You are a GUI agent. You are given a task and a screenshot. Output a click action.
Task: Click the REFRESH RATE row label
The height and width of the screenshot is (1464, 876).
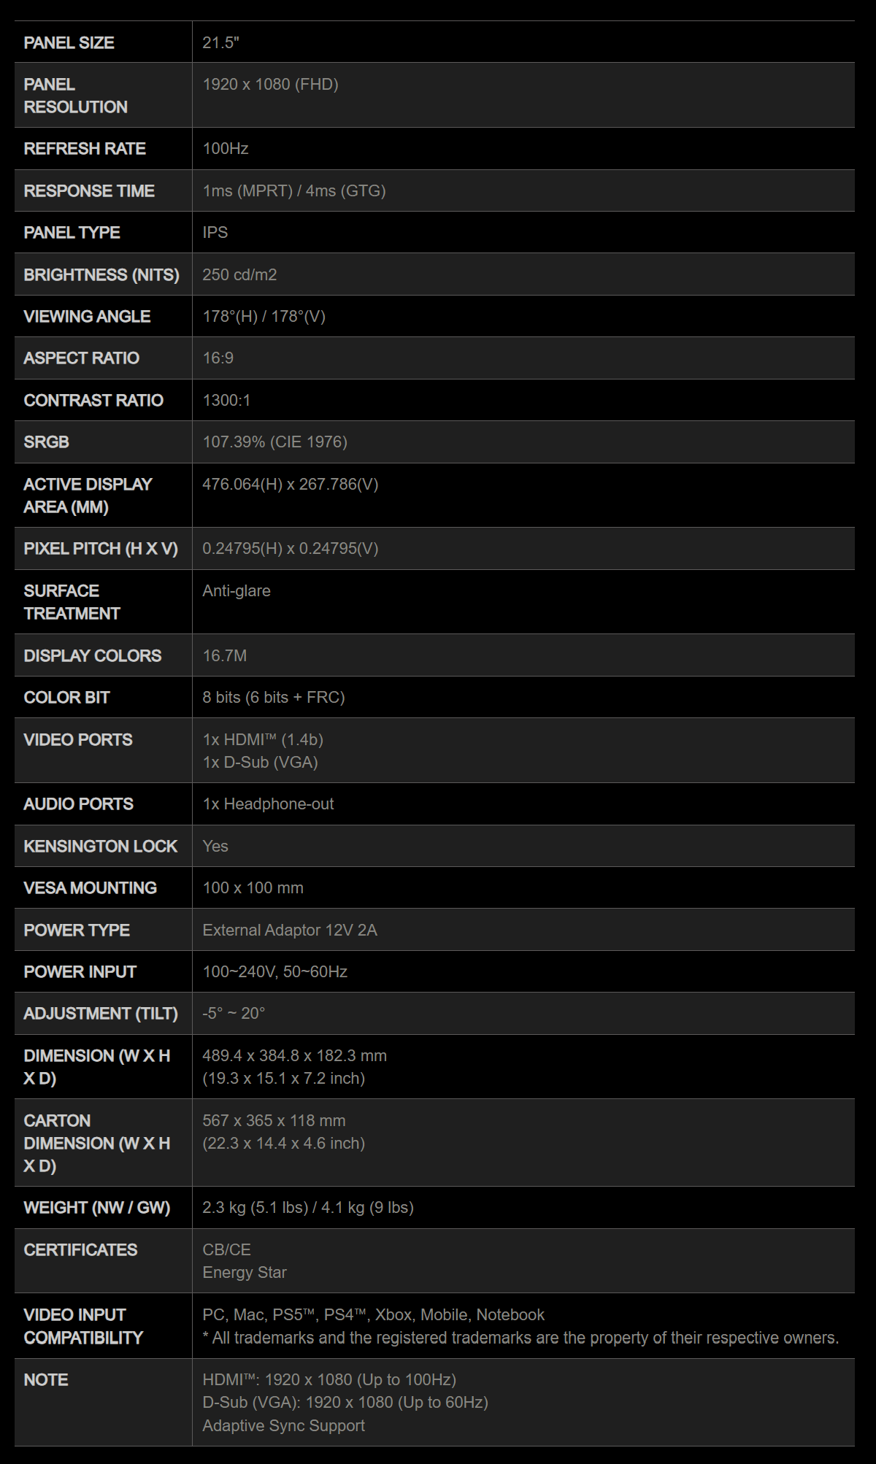[x=85, y=149]
